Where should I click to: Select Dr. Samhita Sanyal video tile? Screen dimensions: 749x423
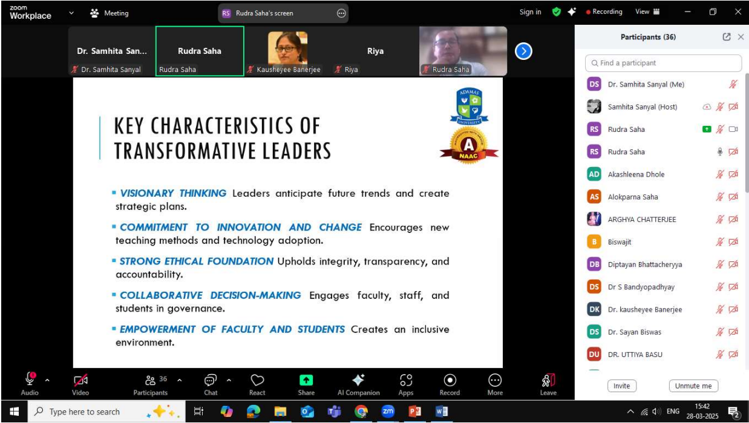(111, 51)
